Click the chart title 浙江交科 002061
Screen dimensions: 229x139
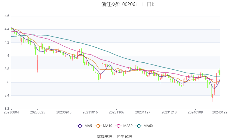pos(120,4)
